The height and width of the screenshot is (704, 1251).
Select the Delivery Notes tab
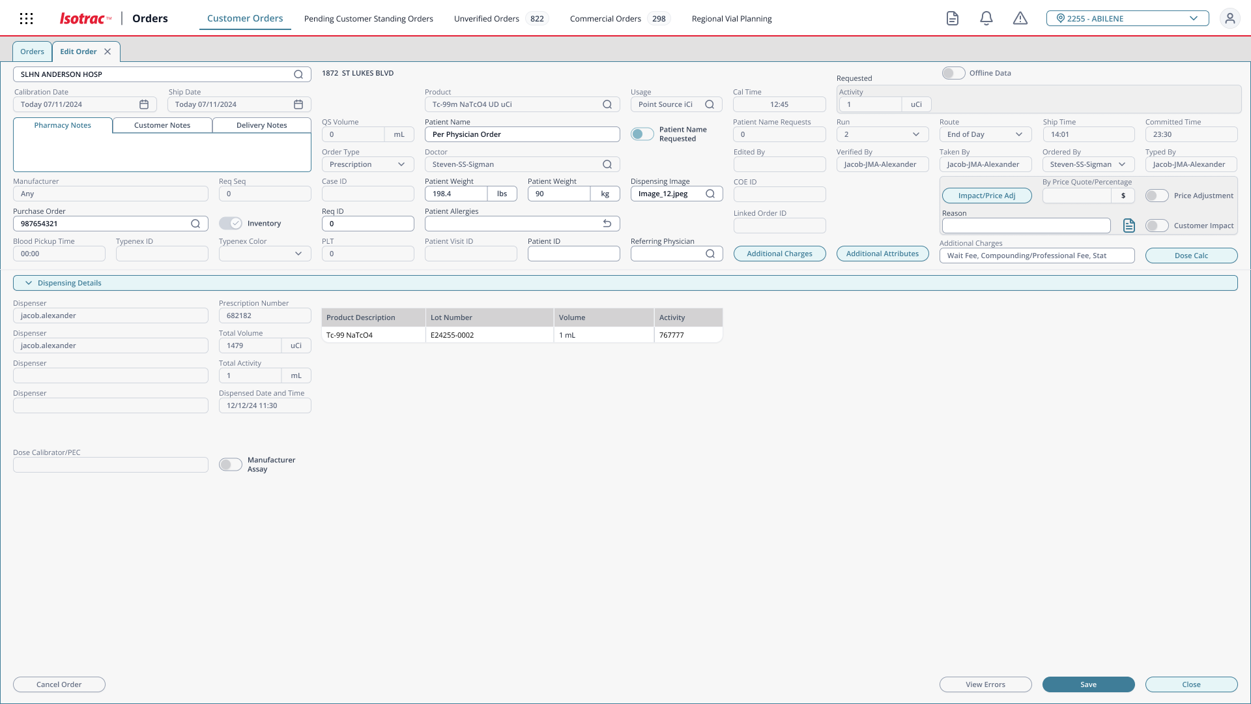click(261, 125)
